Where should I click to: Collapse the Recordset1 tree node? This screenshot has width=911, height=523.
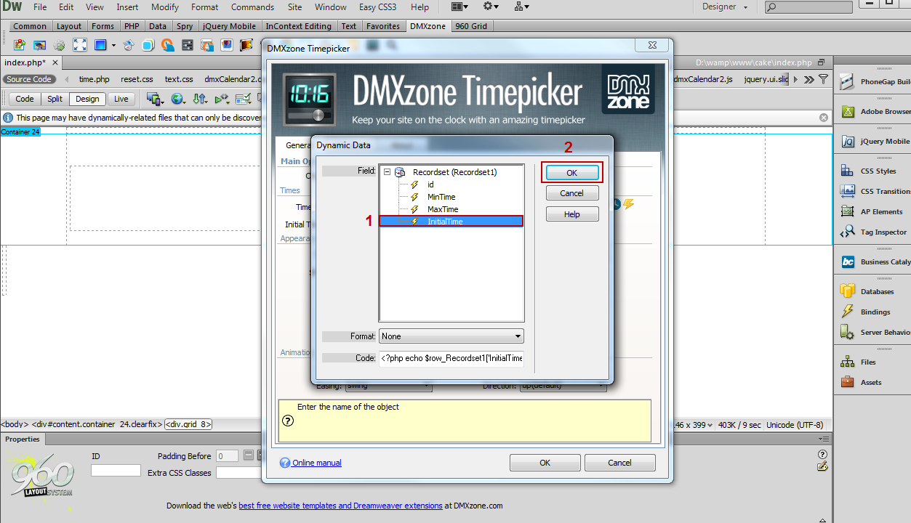388,173
